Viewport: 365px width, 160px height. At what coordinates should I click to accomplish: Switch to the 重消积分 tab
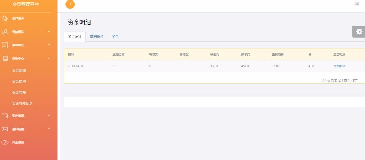point(97,37)
